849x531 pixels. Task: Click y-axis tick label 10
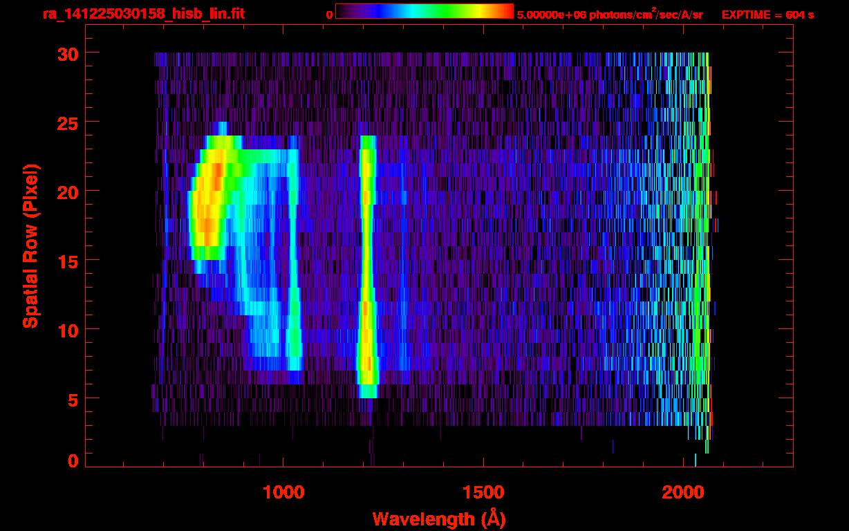click(x=68, y=330)
